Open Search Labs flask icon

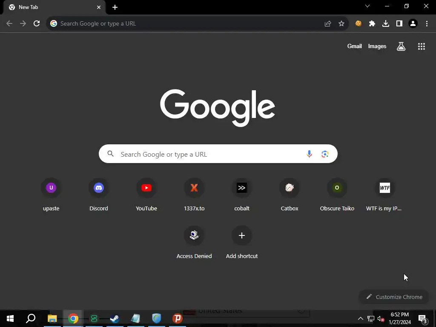click(401, 46)
